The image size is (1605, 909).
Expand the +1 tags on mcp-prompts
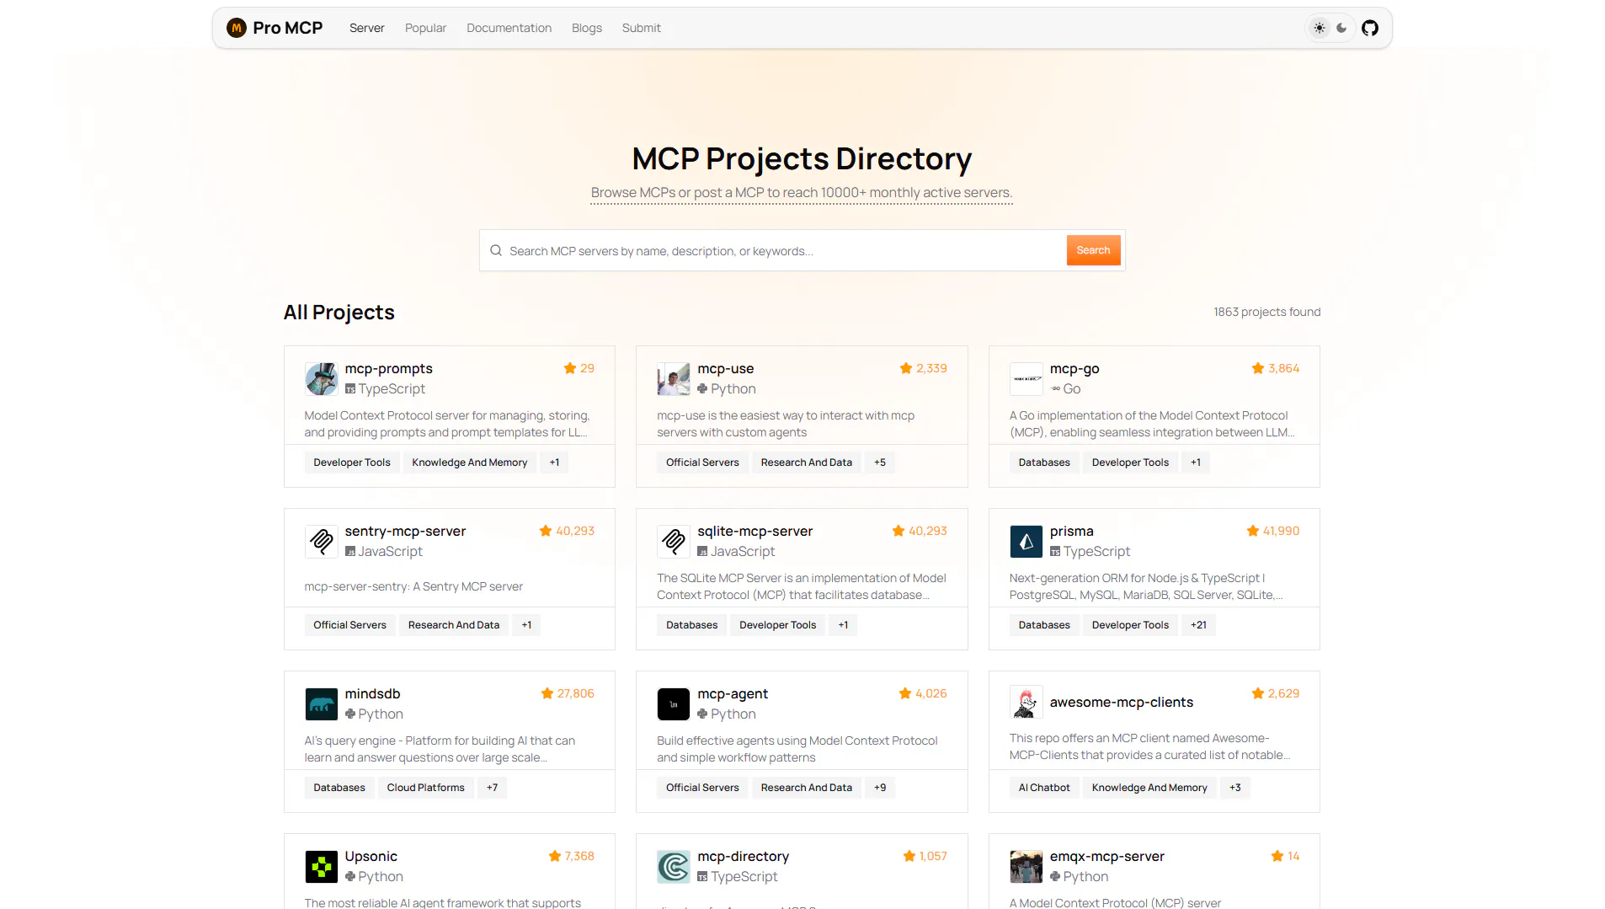click(554, 463)
